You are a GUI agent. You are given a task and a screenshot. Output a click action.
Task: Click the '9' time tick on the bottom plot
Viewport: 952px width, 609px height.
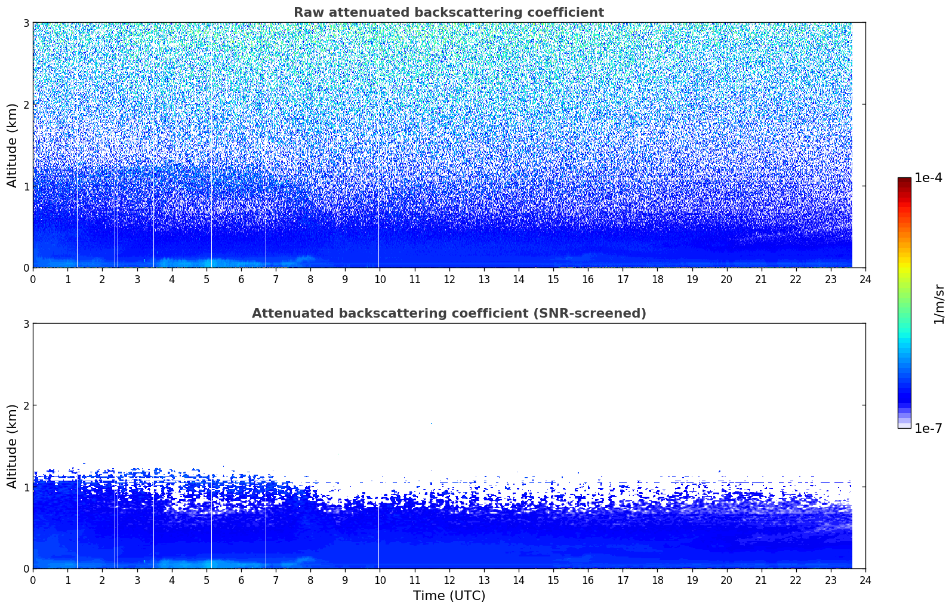(345, 580)
